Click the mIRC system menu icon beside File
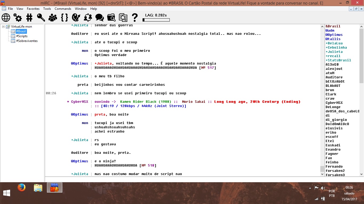 pos(4,9)
